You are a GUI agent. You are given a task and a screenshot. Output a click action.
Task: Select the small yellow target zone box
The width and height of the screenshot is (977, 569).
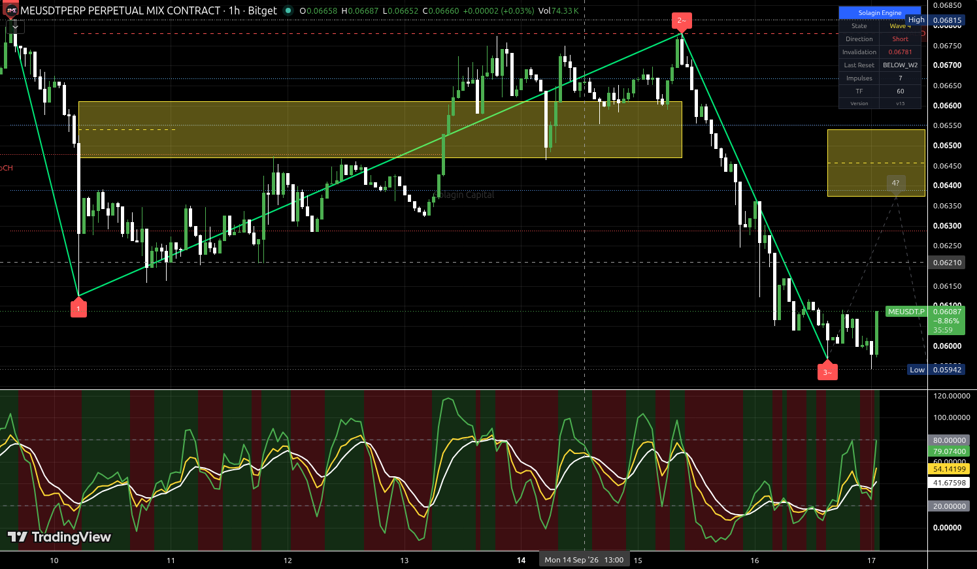(x=876, y=163)
